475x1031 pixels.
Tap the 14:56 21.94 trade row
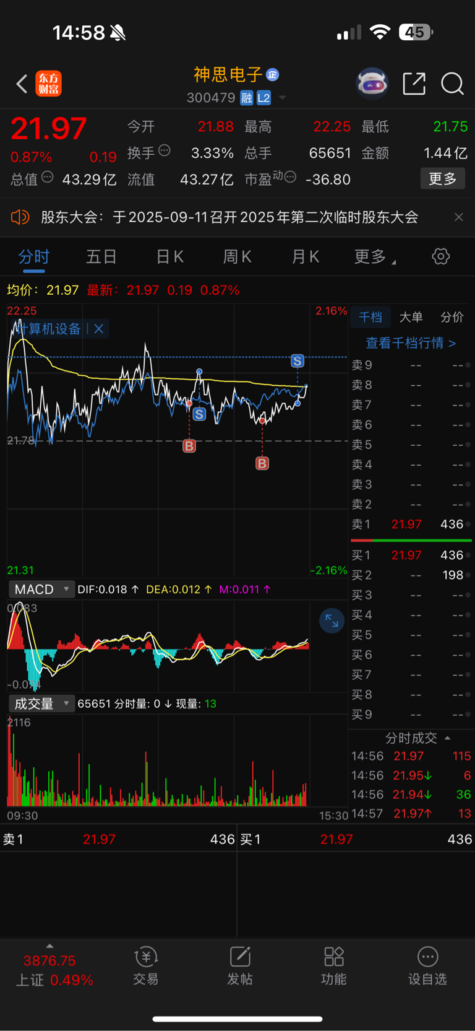(x=411, y=794)
